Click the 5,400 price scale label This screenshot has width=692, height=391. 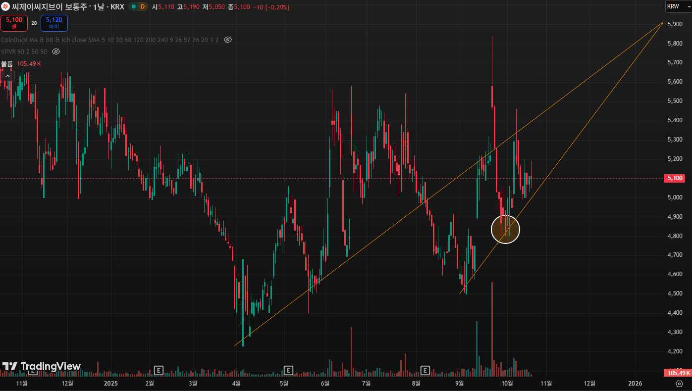[x=675, y=120]
